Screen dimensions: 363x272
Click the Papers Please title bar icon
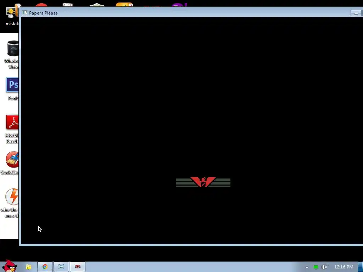[x=24, y=13]
